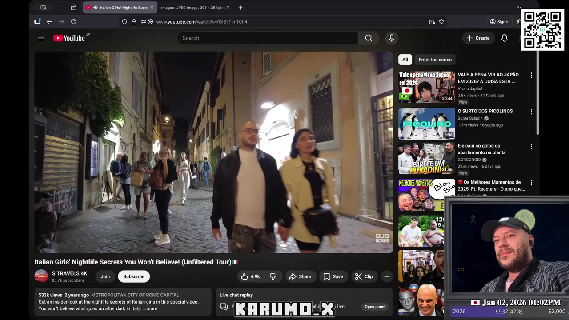This screenshot has width=569, height=320.
Task: Open the Create menu
Action: click(x=478, y=38)
